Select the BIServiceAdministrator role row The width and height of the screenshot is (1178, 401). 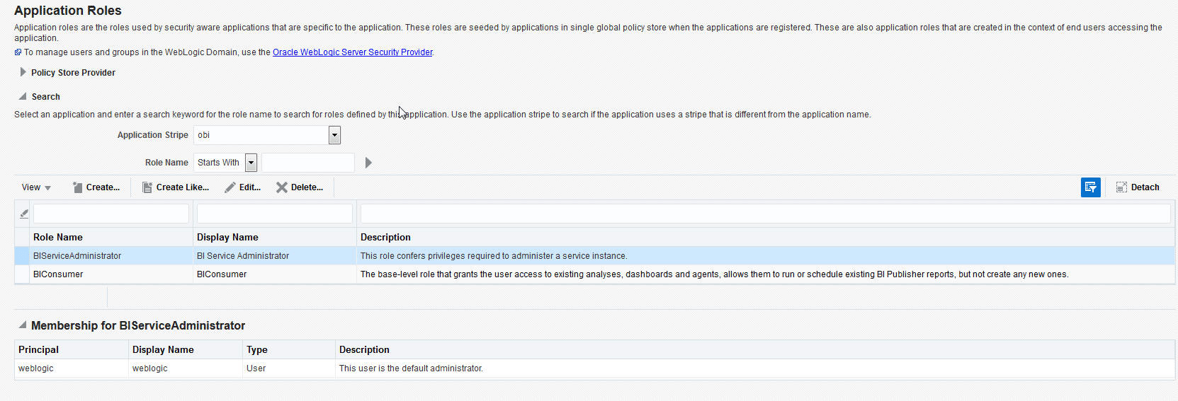coord(595,256)
